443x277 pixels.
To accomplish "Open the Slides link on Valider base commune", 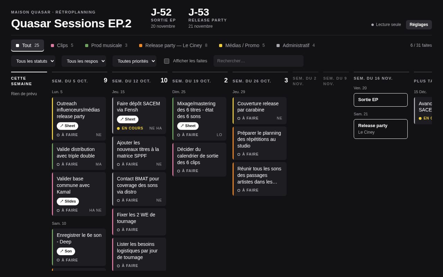I will point(68,202).
